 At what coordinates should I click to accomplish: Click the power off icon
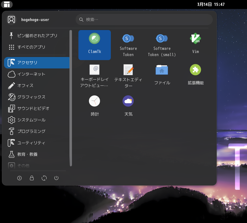pyautogui.click(x=57, y=178)
